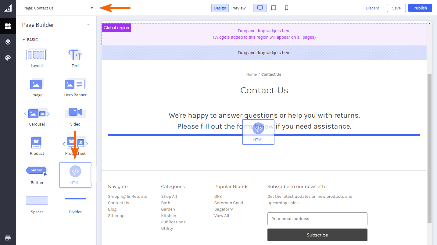Switch to Preview mode
Viewport: 437px width, 245px height.
coord(238,8)
